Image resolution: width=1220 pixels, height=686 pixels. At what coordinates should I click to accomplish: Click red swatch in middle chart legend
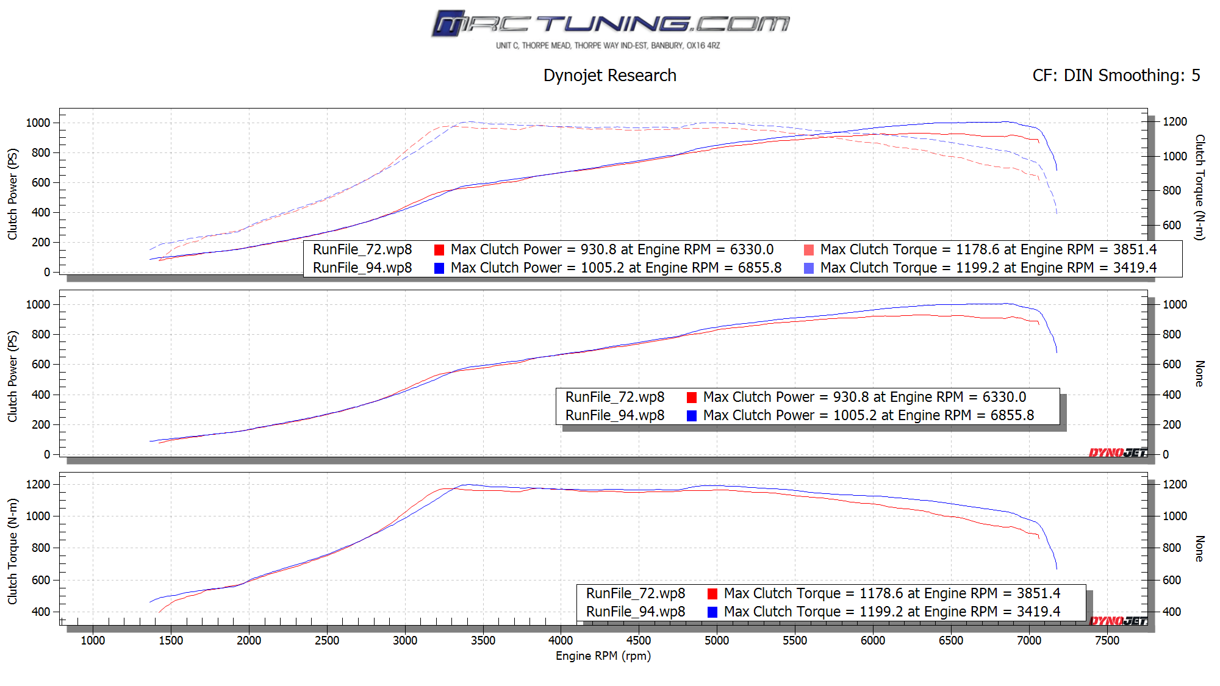coord(692,398)
